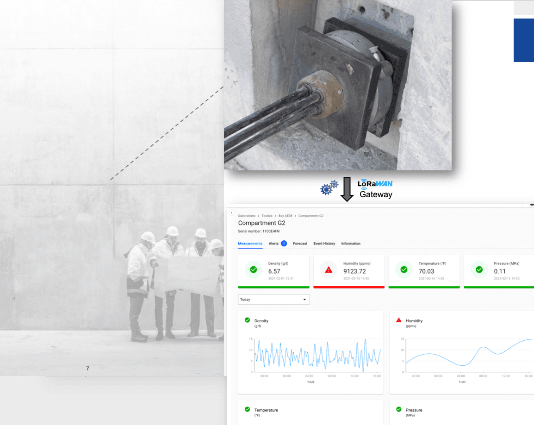The image size is (534, 425).
Task: Open the Substations breadcrumb link
Action: click(247, 216)
